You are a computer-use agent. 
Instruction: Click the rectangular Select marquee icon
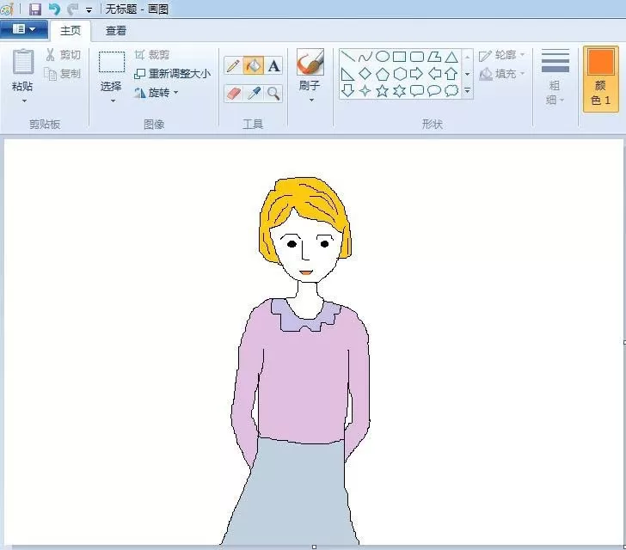coord(112,62)
